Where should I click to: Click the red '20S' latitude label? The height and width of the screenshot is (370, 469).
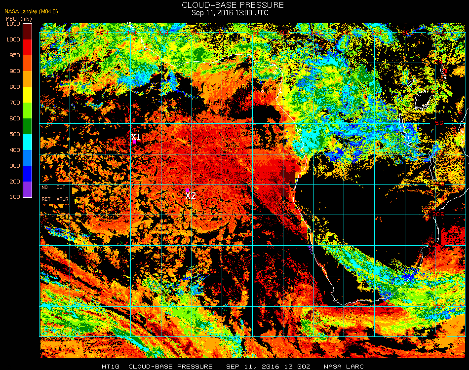coord(438,214)
